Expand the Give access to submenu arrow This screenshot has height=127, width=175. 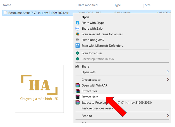(x=168, y=80)
